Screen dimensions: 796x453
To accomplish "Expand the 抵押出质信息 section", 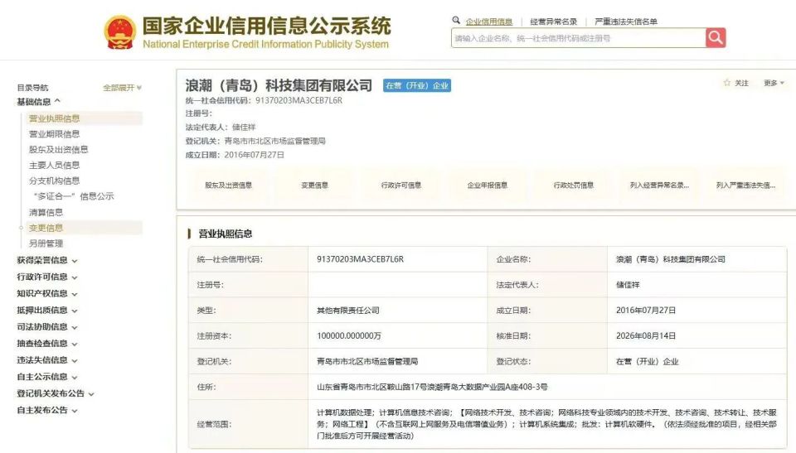I will (x=46, y=310).
